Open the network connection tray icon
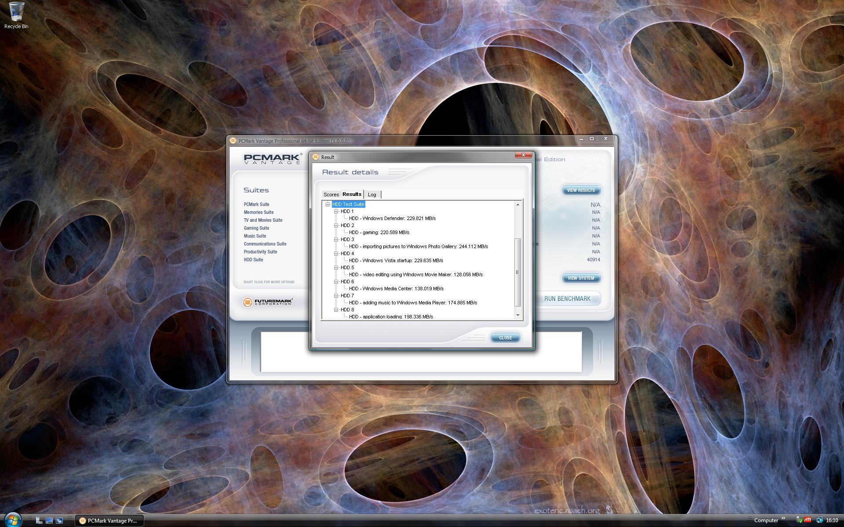 (x=819, y=520)
